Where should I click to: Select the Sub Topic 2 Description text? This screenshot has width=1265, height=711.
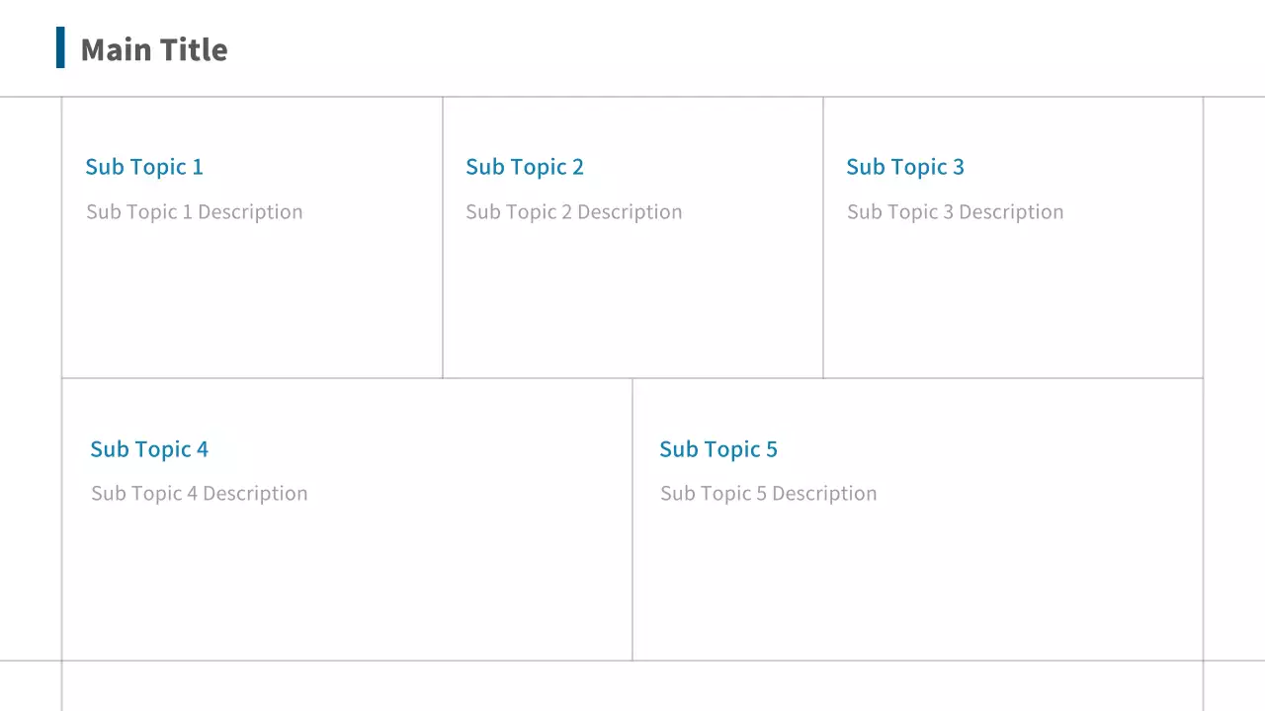click(574, 212)
